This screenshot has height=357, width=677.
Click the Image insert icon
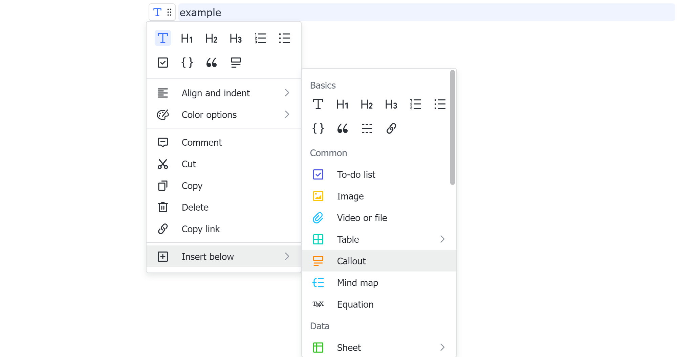tap(318, 196)
